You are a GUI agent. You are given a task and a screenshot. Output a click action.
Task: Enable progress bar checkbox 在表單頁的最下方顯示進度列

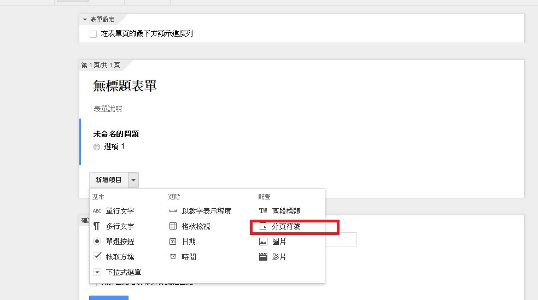93,34
